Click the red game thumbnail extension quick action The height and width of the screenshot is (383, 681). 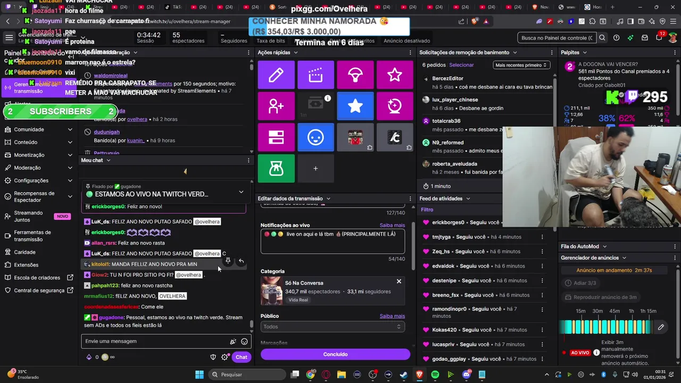pyautogui.click(x=355, y=137)
